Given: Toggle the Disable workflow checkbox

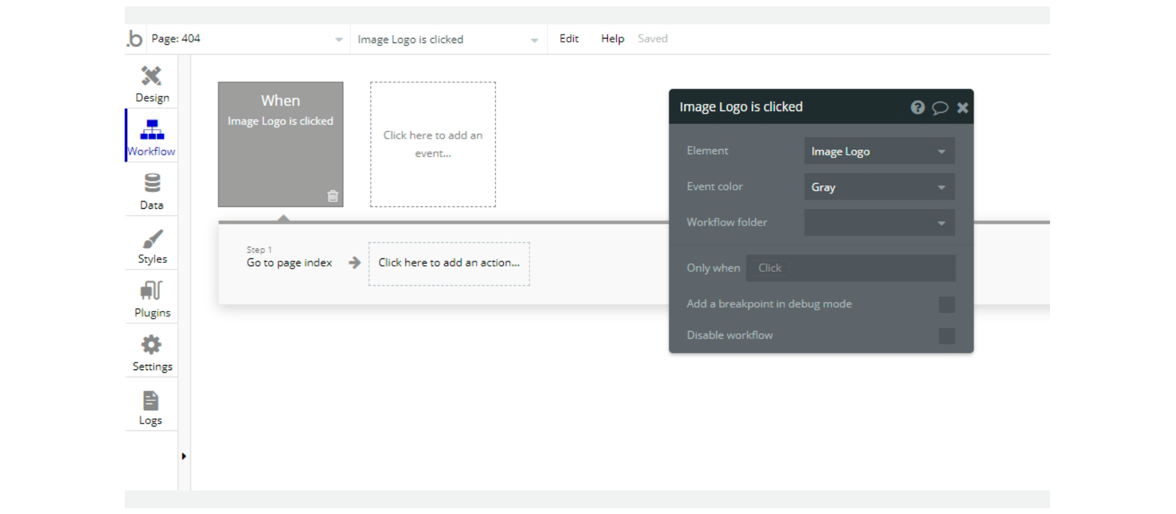Looking at the screenshot, I should click(947, 336).
